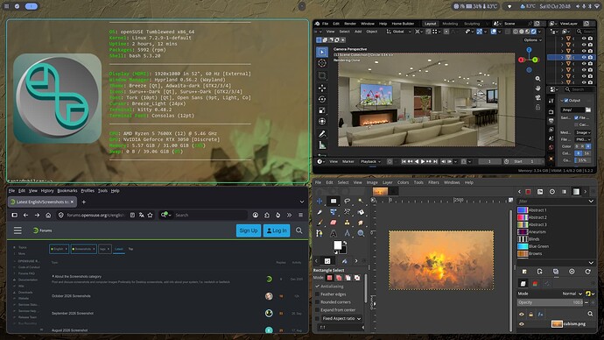Screen dimensions: 604x340
Task: Toggle eye on highlighted Blender outliner row
Action: [584, 57]
